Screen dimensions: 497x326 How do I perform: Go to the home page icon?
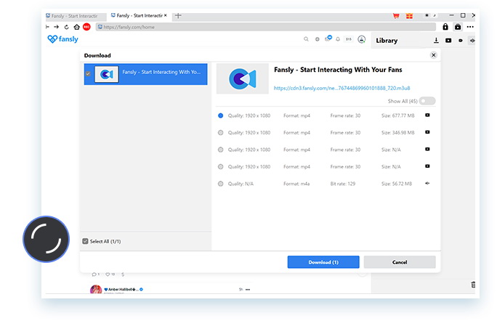click(76, 27)
